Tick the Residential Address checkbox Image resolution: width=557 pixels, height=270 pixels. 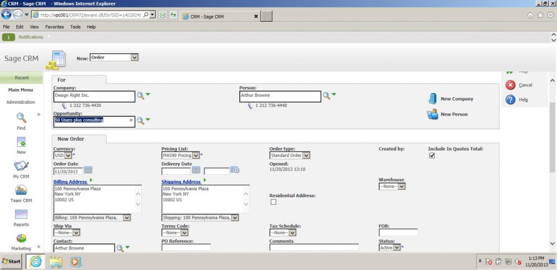click(x=274, y=202)
